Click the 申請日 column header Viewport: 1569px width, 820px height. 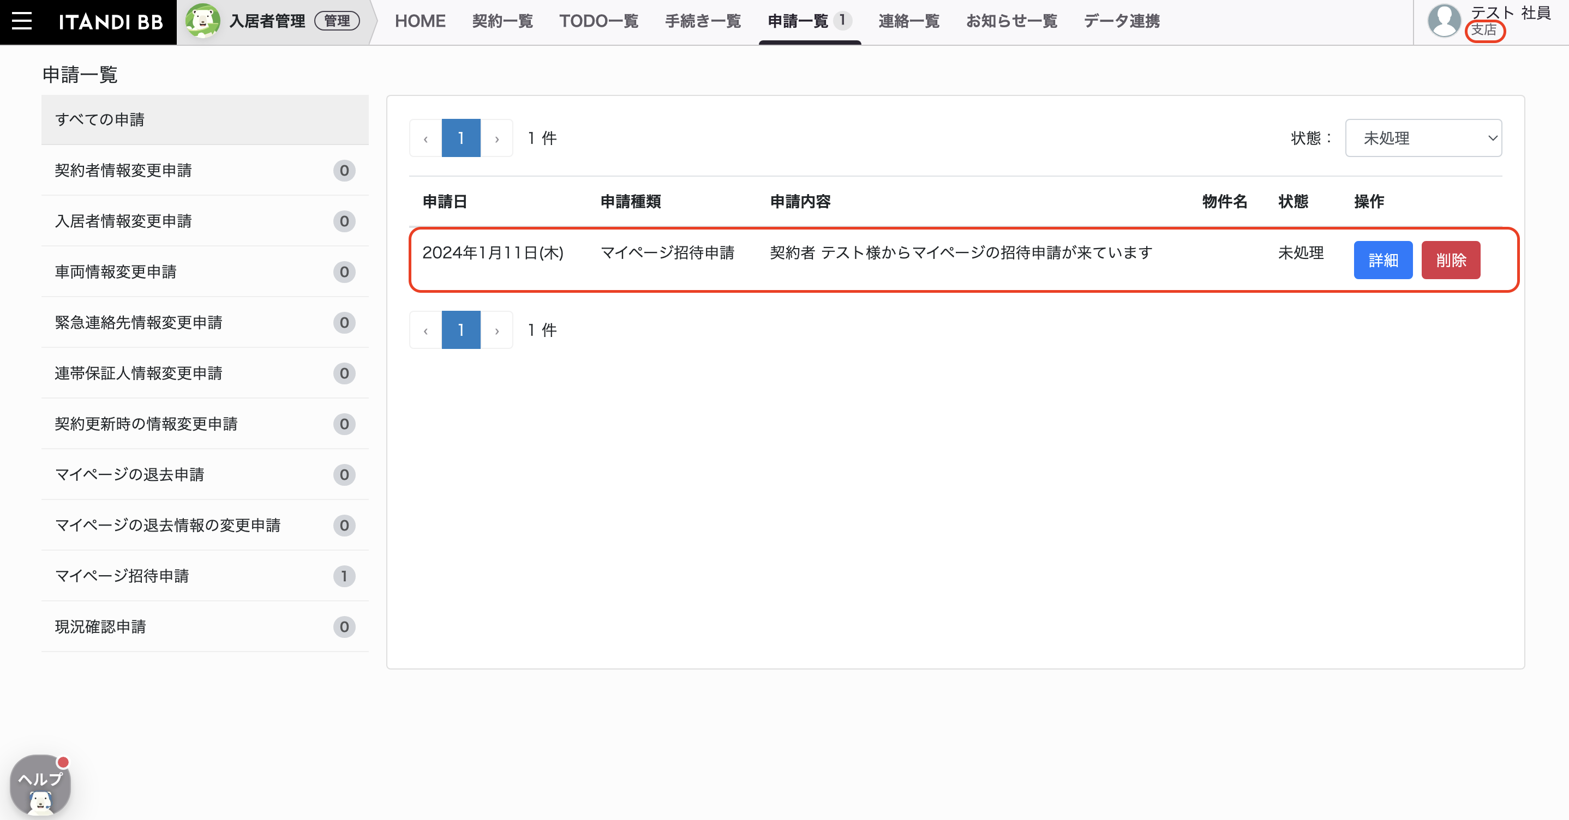[445, 202]
